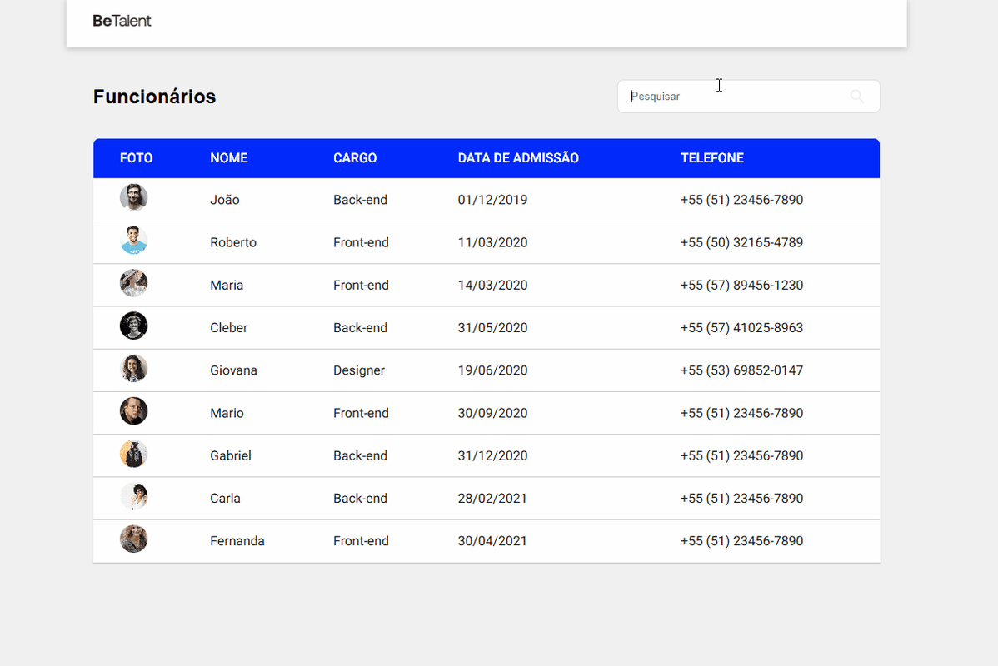Click the NOME column header
Image resolution: width=998 pixels, height=666 pixels.
229,157
